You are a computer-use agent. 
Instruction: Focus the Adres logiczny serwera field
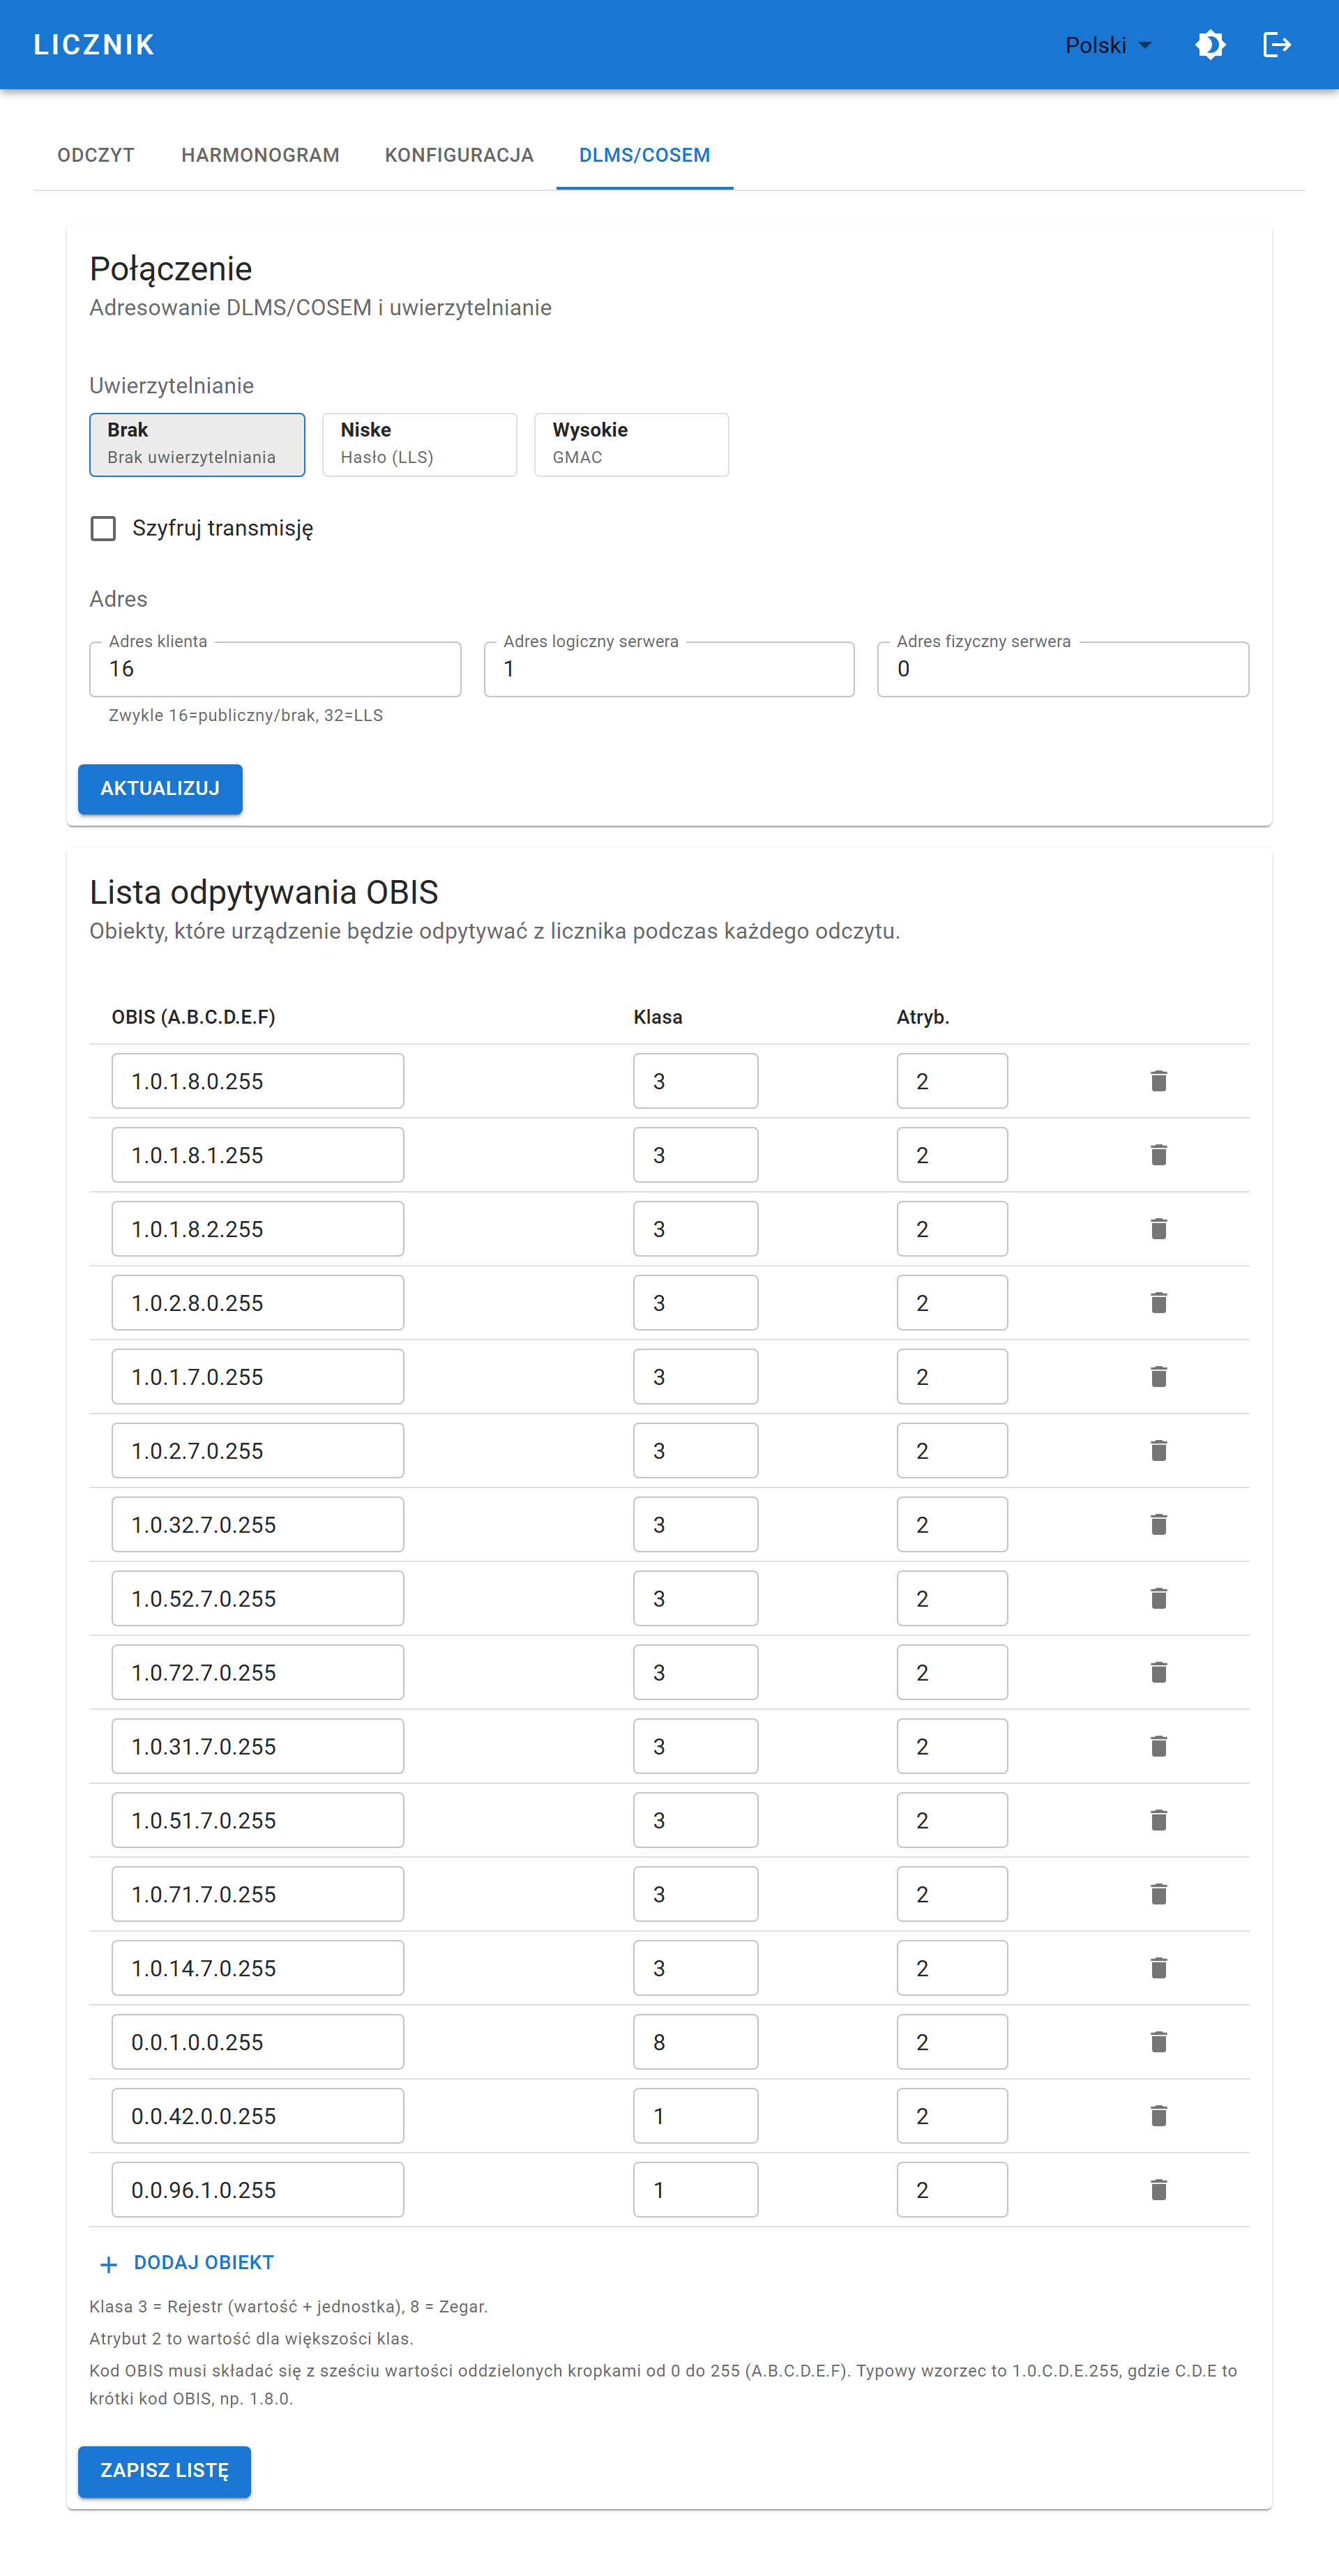(669, 669)
